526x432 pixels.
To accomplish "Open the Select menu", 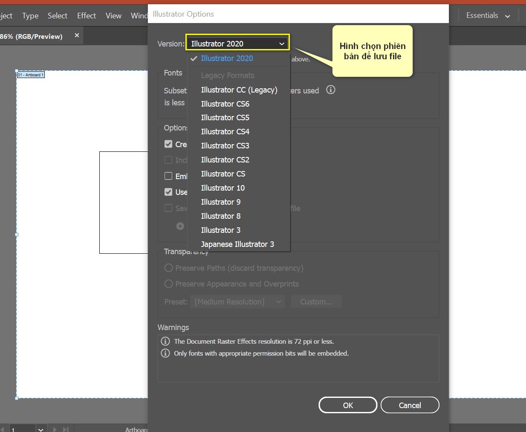I will [58, 16].
